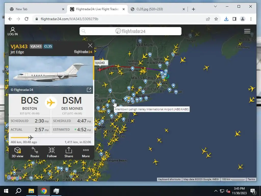Click the Vermont airport pin on map

coord(140,41)
